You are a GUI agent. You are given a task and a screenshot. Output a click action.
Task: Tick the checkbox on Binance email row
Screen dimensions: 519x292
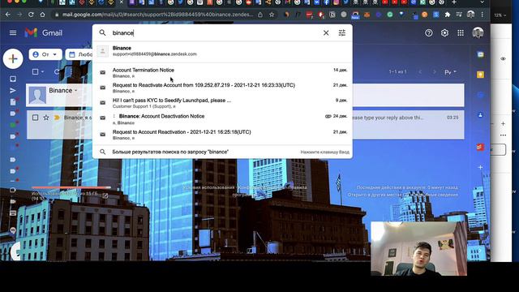tap(36, 118)
